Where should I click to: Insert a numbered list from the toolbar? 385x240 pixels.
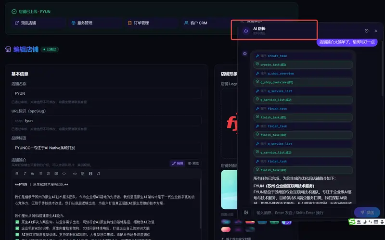[x=49, y=174]
